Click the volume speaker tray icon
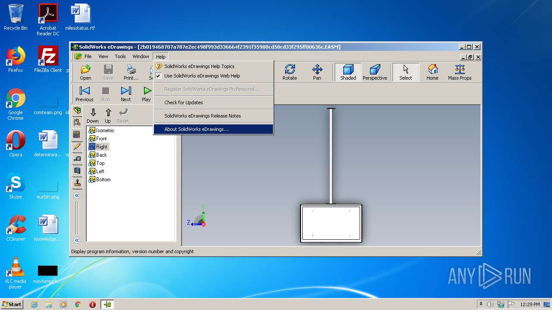Viewport: 552px width, 310px height. point(490,304)
